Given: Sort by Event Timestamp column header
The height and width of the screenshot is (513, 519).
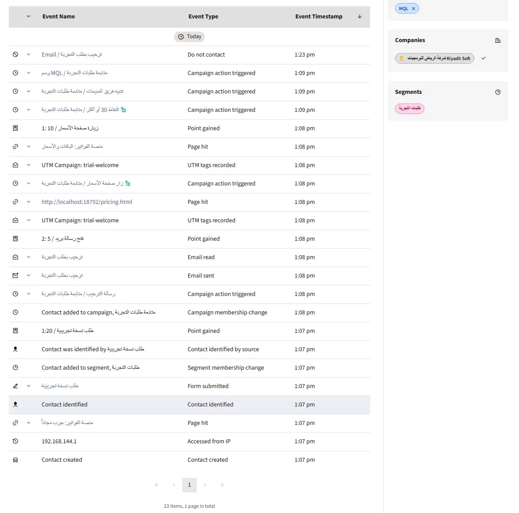Looking at the screenshot, I should click(x=319, y=17).
